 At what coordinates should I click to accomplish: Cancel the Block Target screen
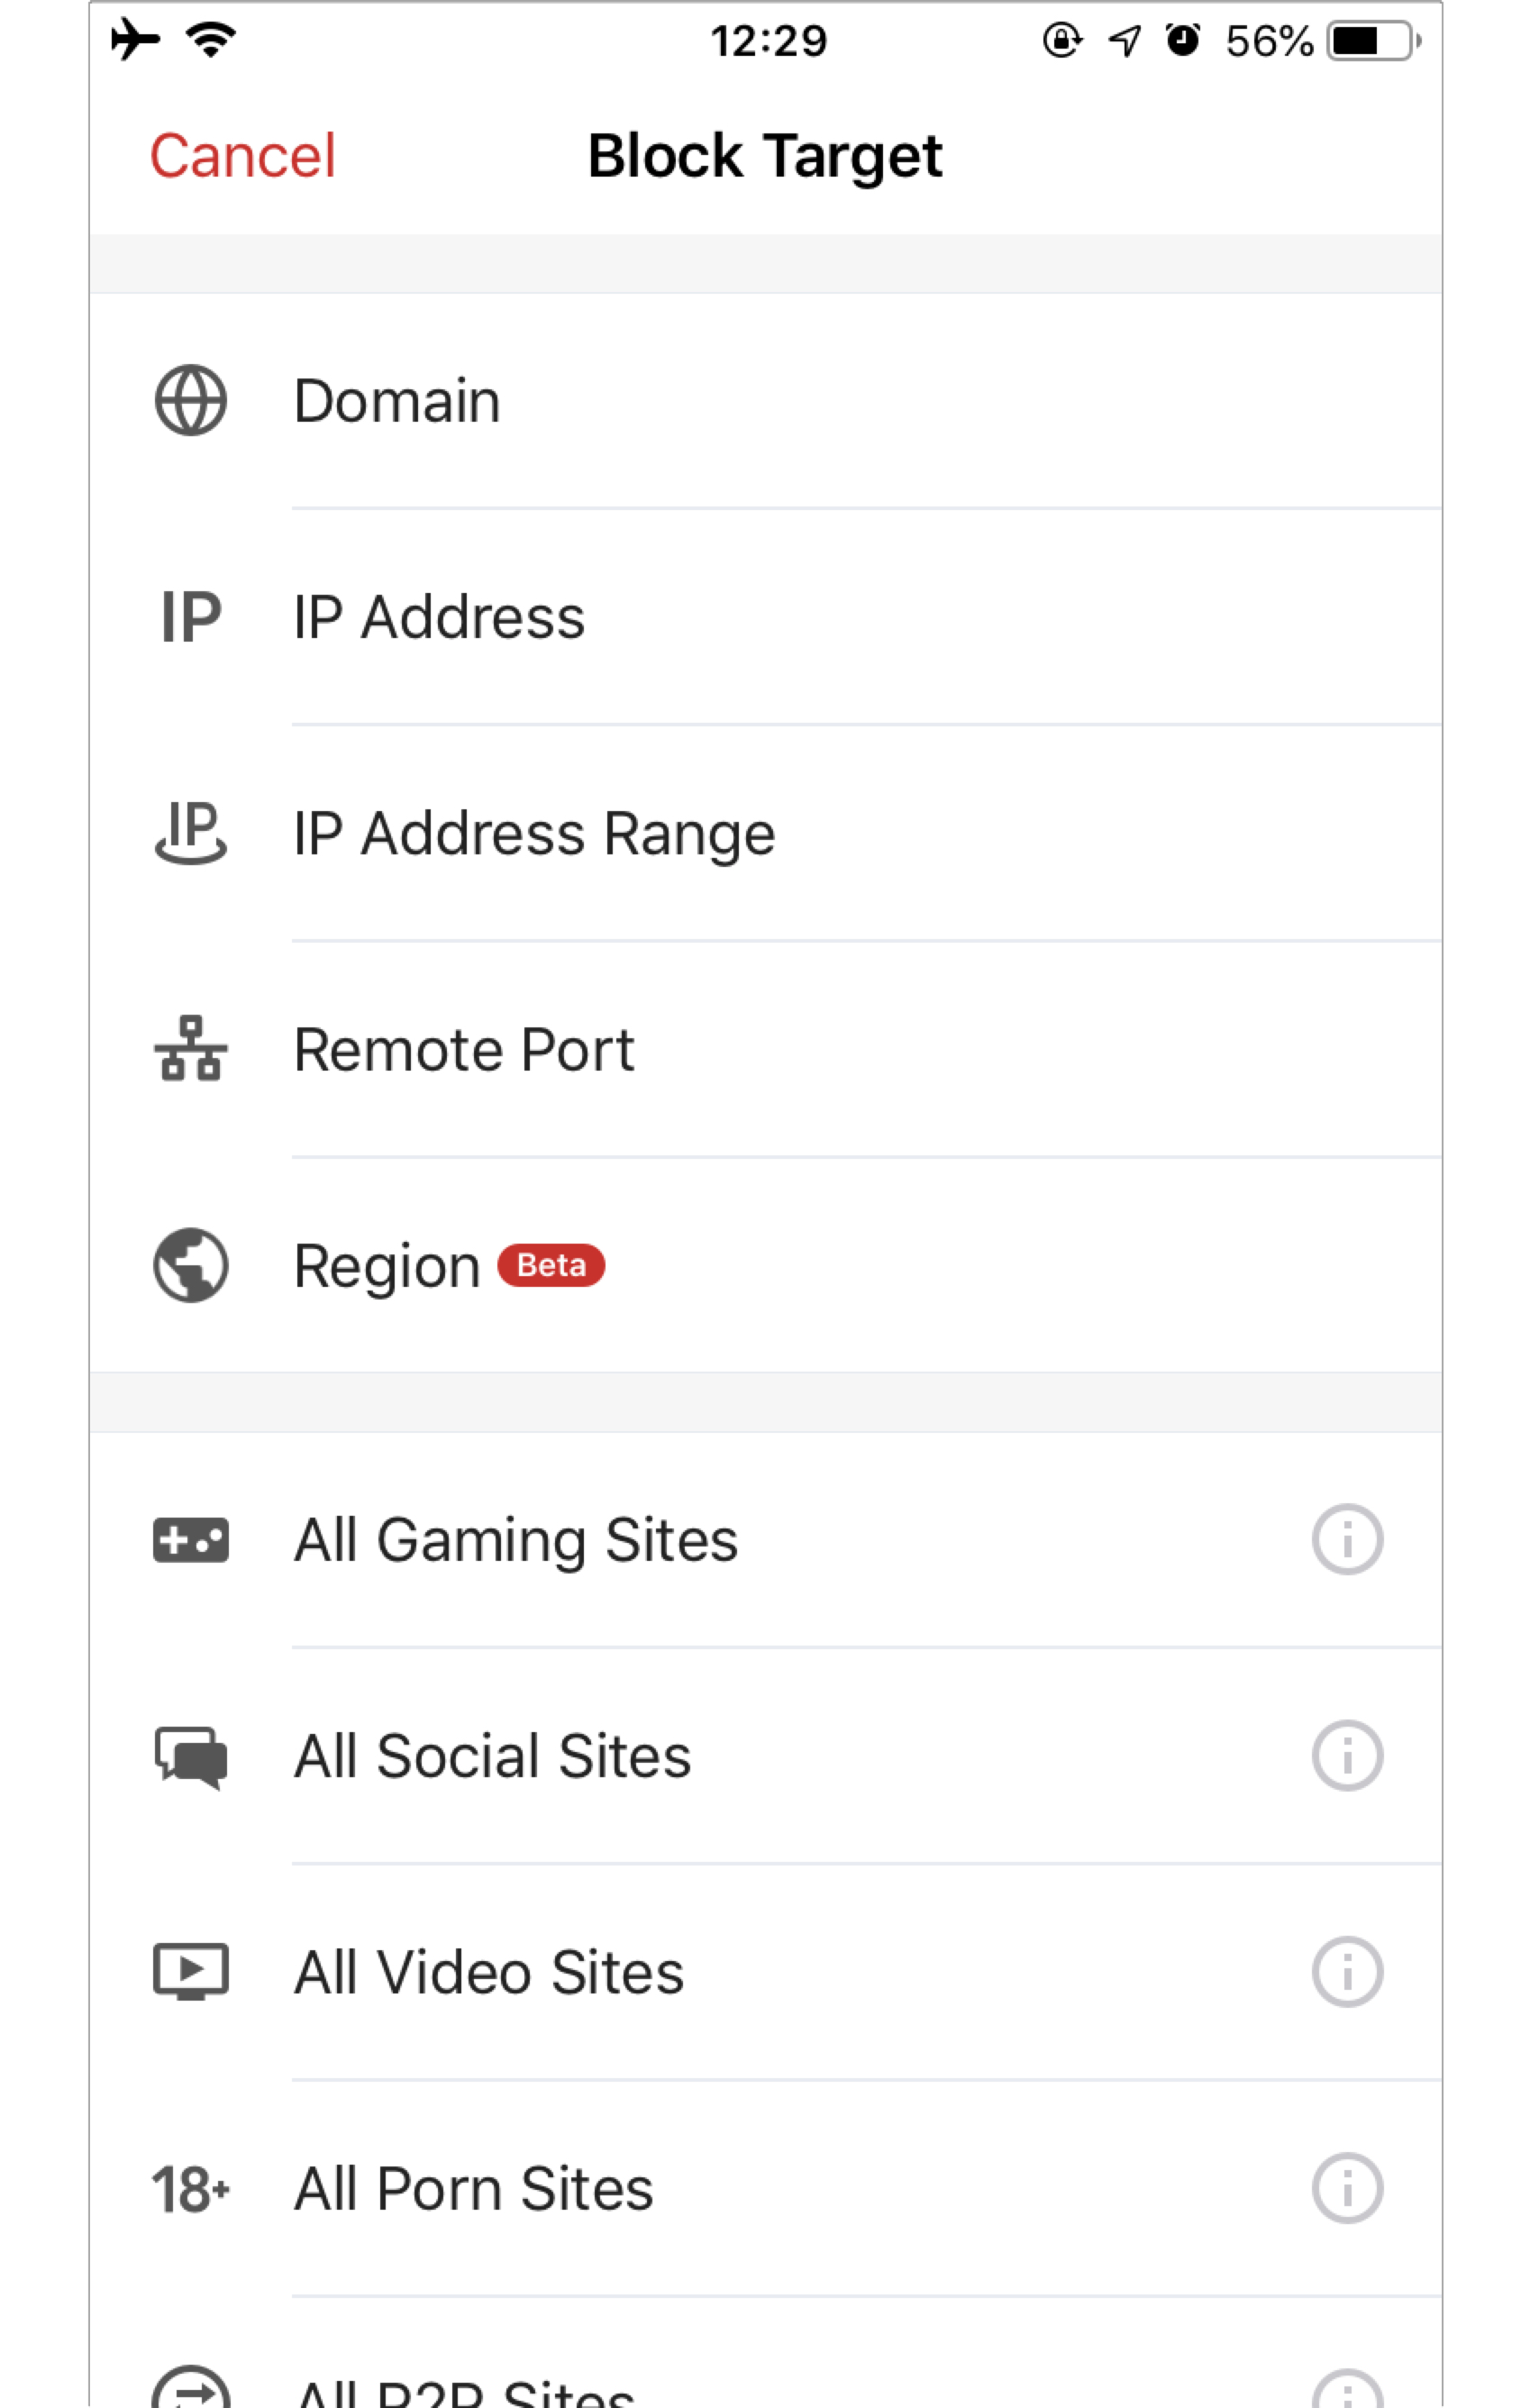[x=243, y=156]
